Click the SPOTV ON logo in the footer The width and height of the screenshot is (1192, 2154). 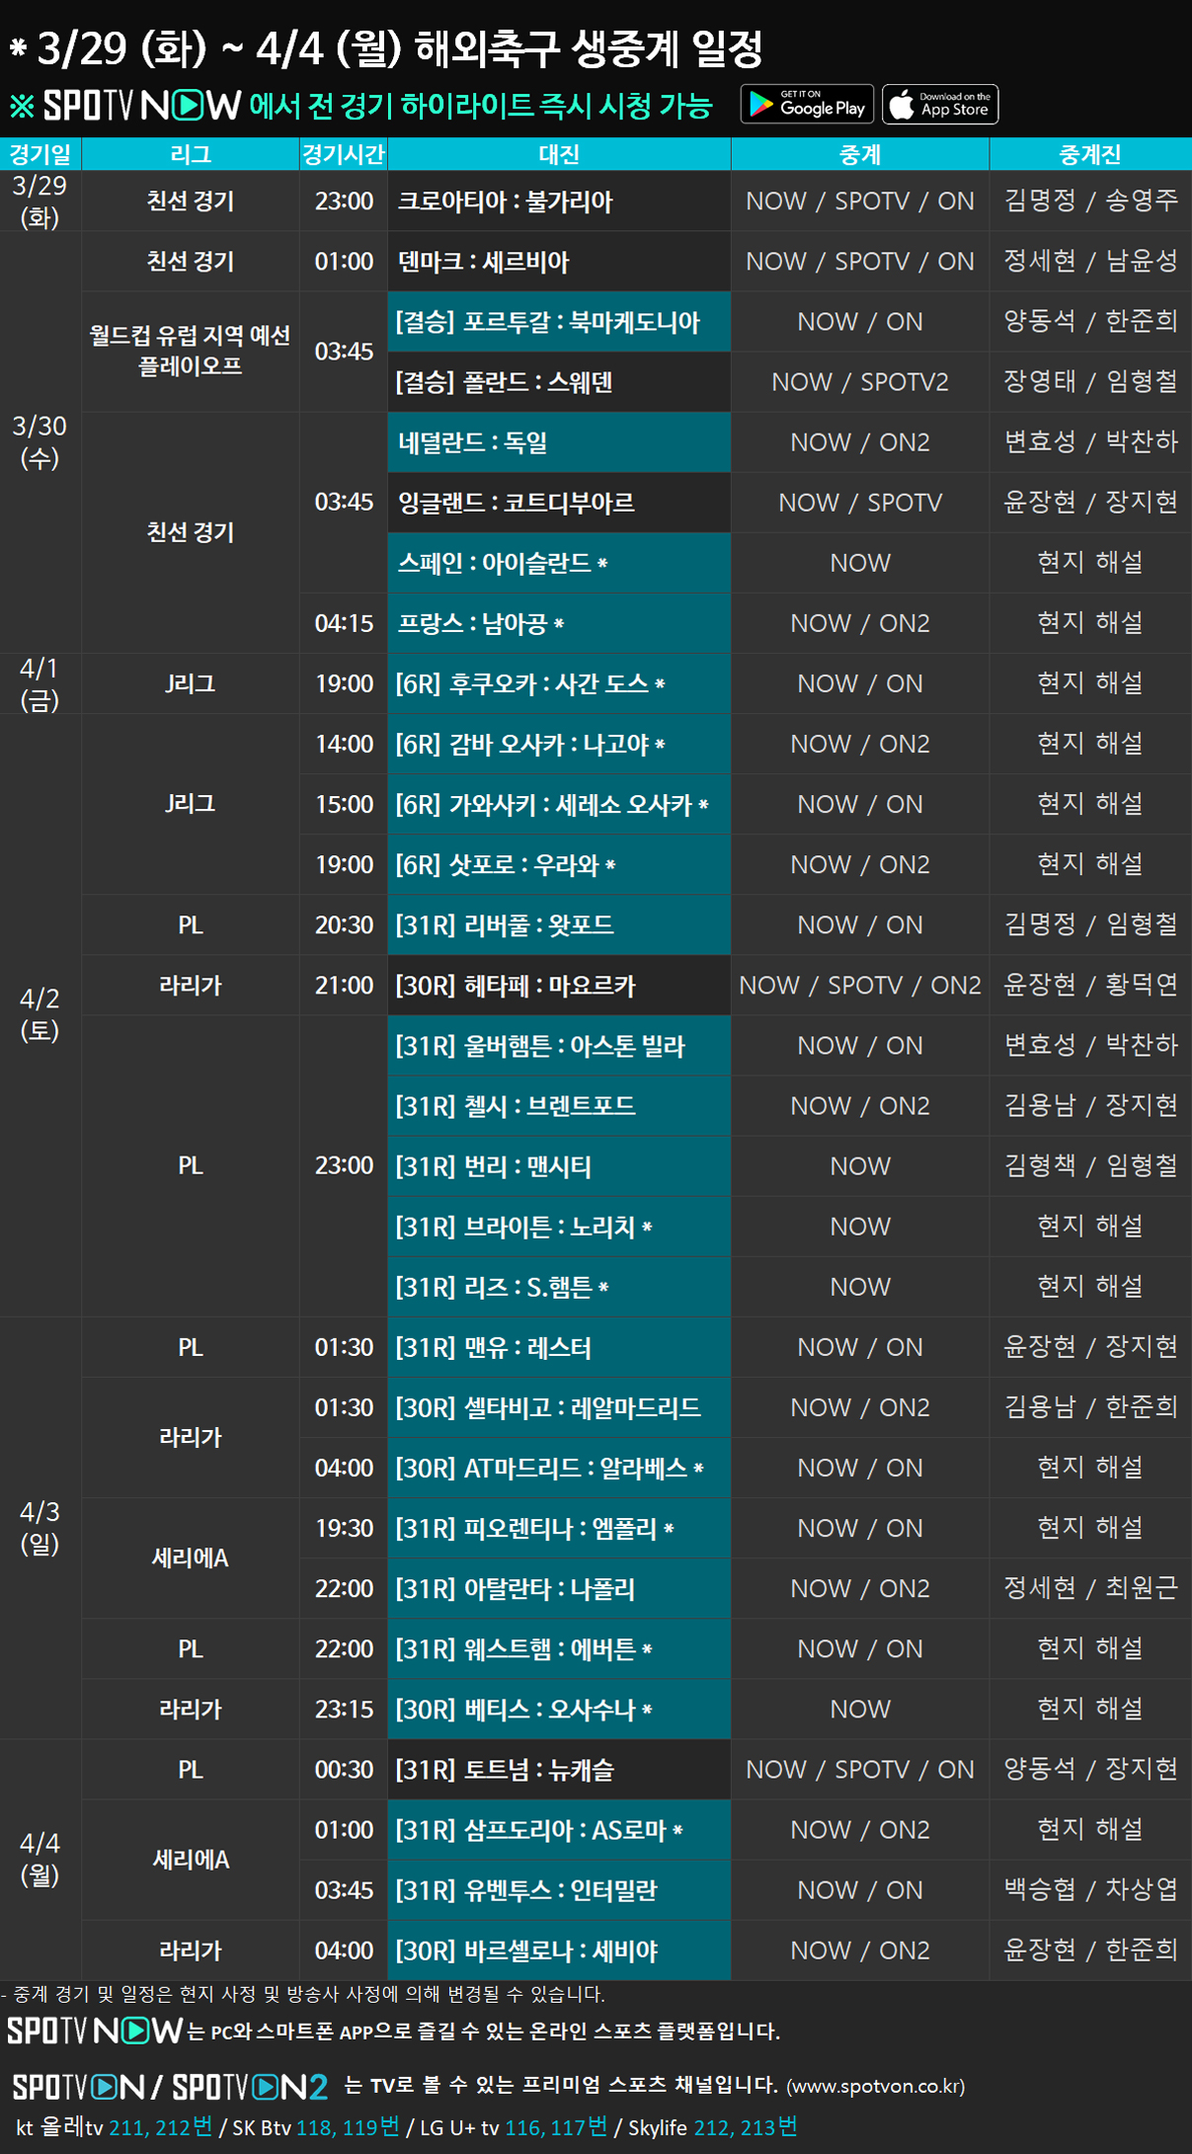[x=78, y=2086]
